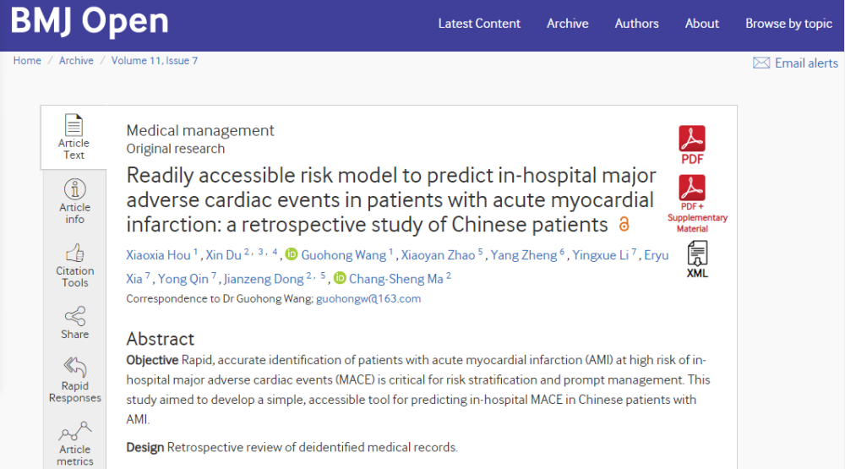Sign up for Email alerts

(x=795, y=63)
